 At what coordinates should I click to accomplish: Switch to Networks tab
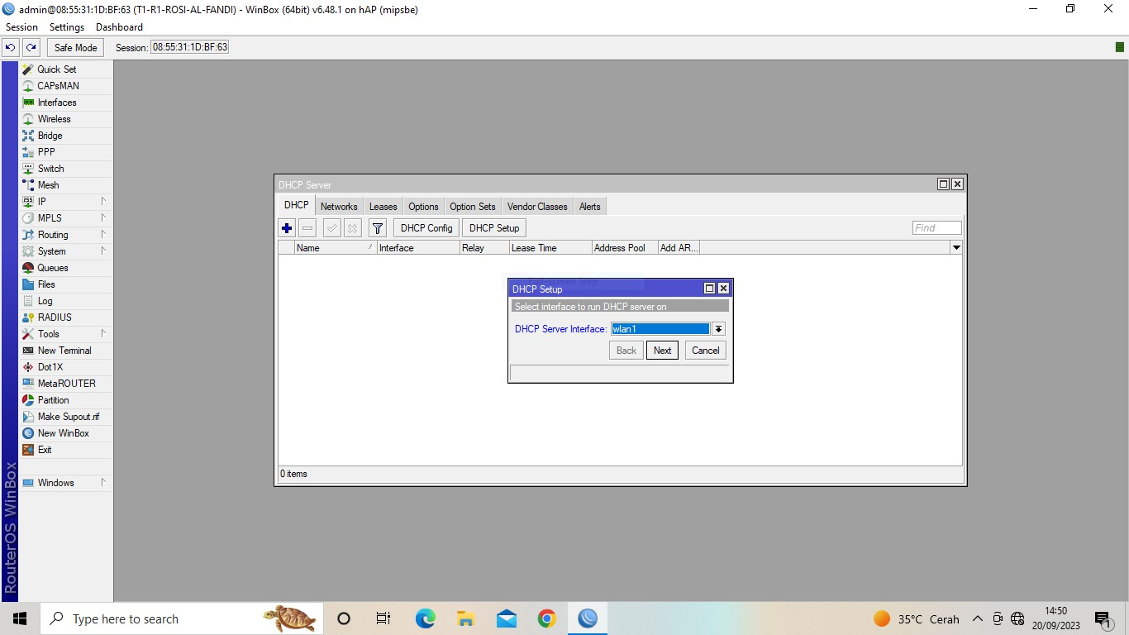click(339, 207)
